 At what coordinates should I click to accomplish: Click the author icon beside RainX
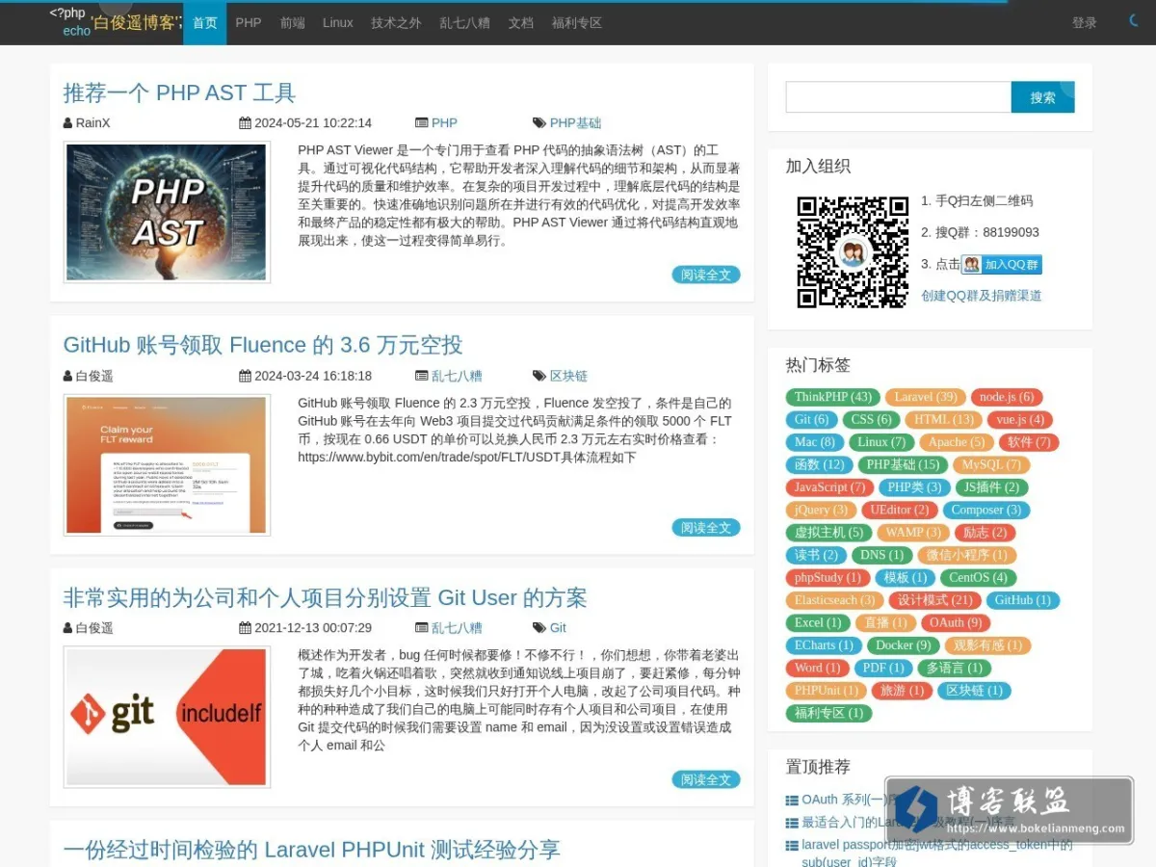point(67,123)
